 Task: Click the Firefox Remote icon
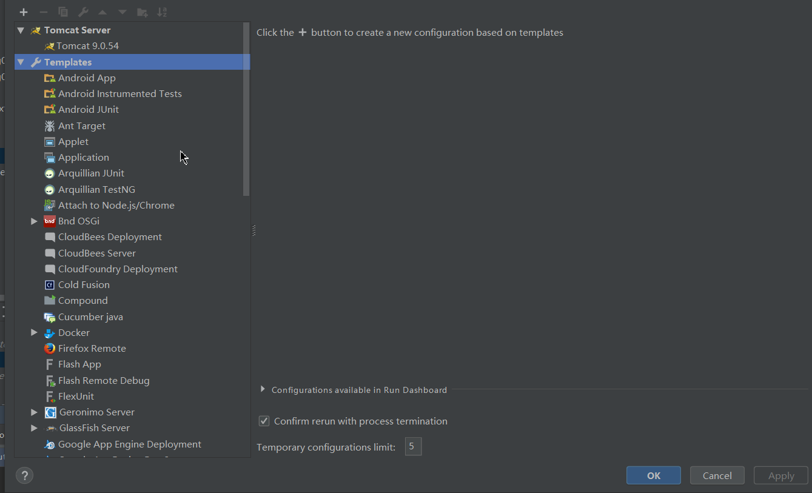click(x=50, y=348)
